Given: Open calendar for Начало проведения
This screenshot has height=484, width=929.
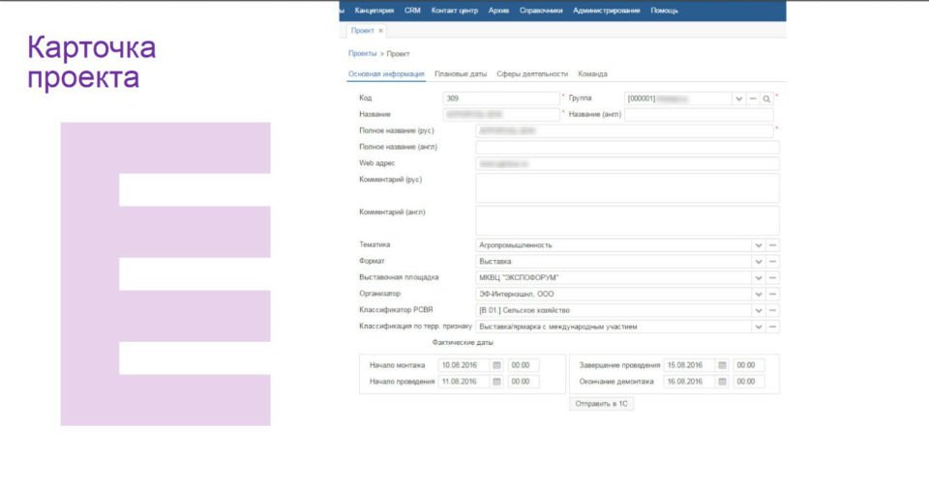Looking at the screenshot, I should 497,382.
